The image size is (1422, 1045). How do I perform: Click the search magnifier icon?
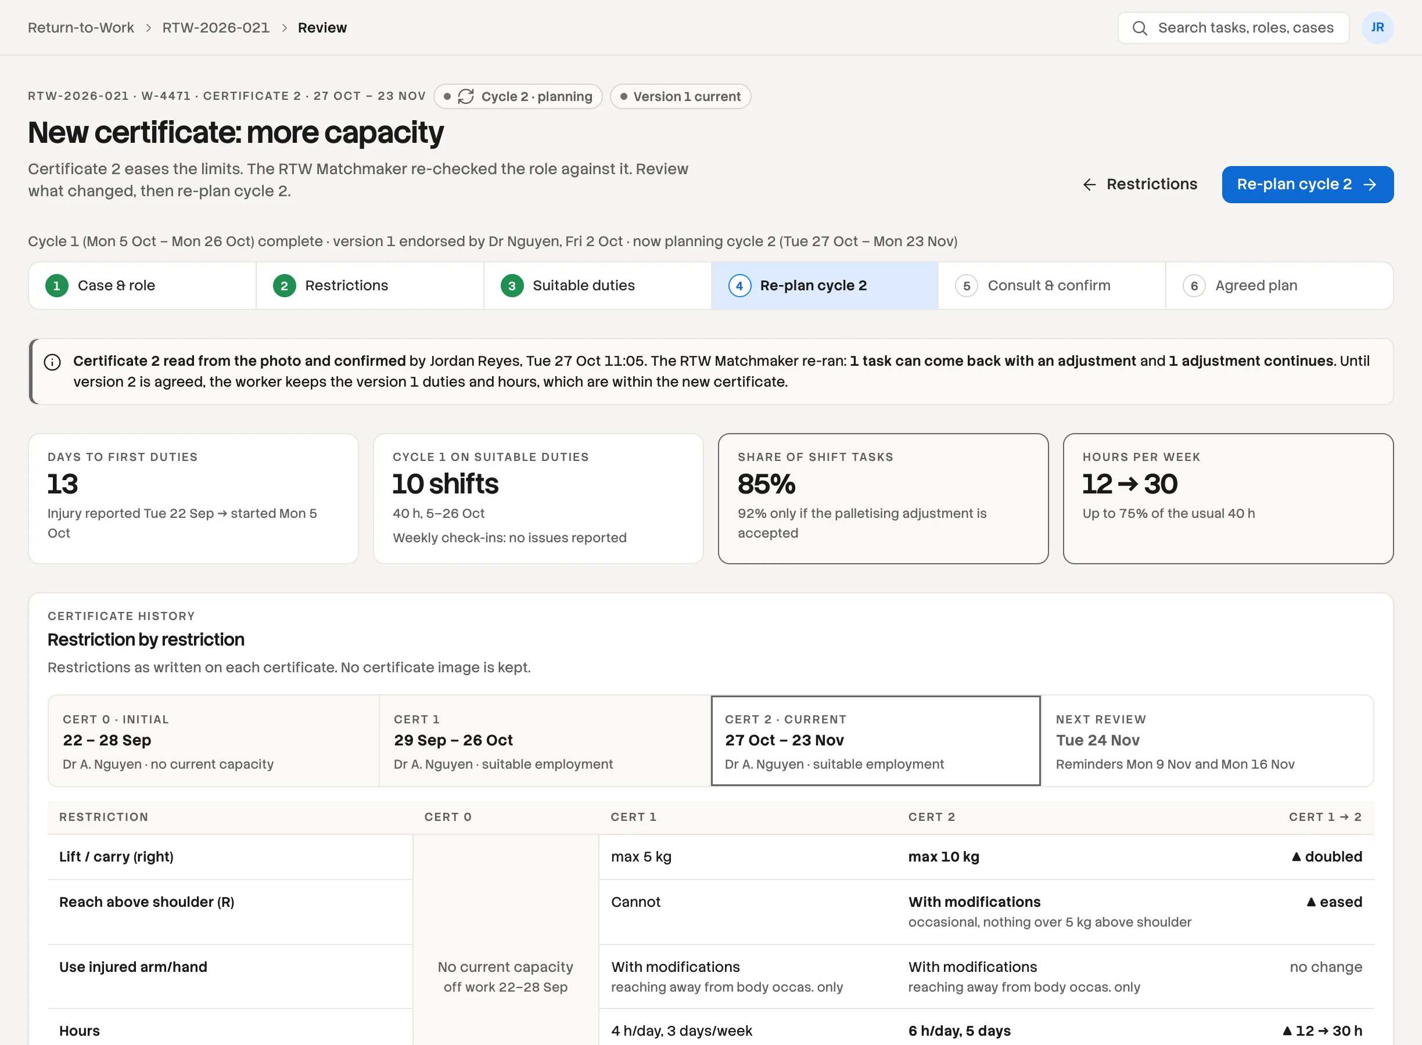pos(1140,28)
